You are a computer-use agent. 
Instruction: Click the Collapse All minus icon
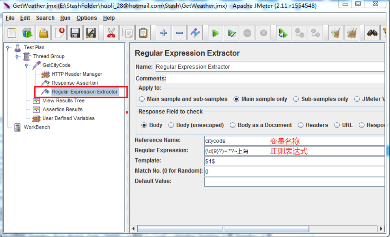179,33
